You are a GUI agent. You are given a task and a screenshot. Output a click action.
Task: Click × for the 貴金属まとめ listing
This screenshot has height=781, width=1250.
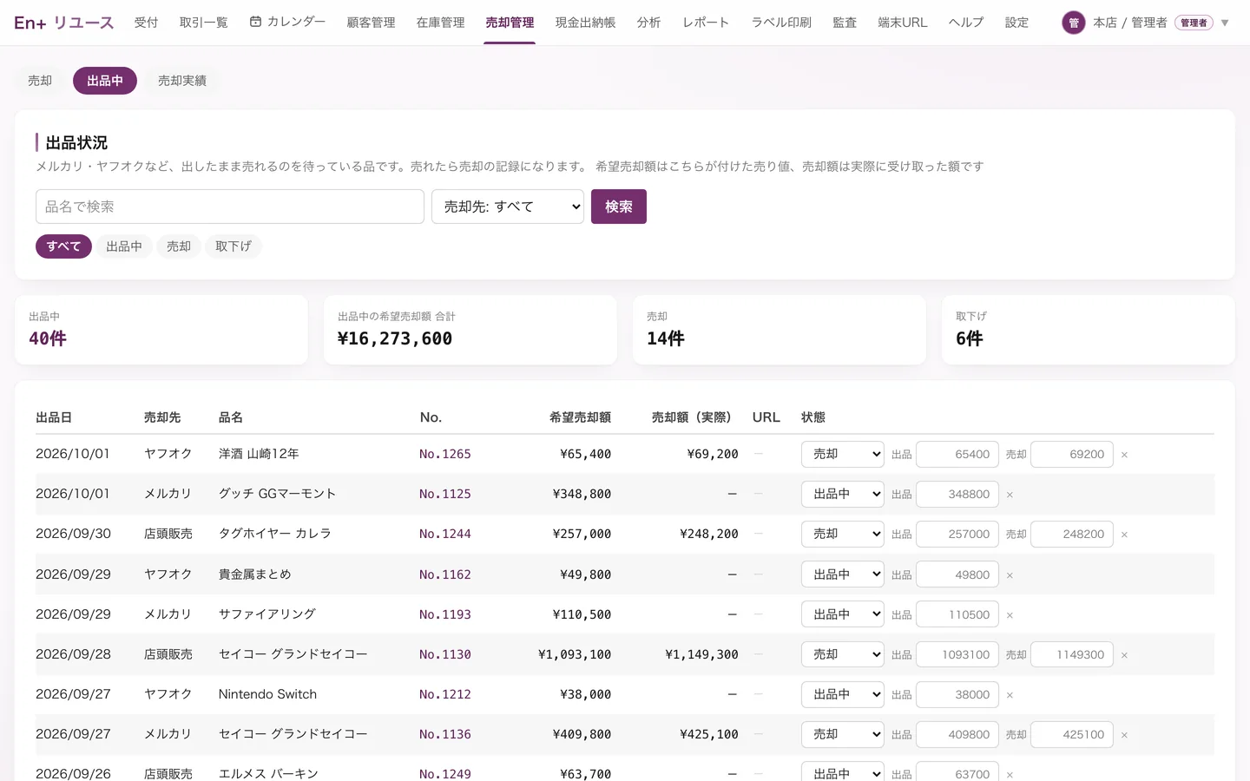click(x=1010, y=575)
